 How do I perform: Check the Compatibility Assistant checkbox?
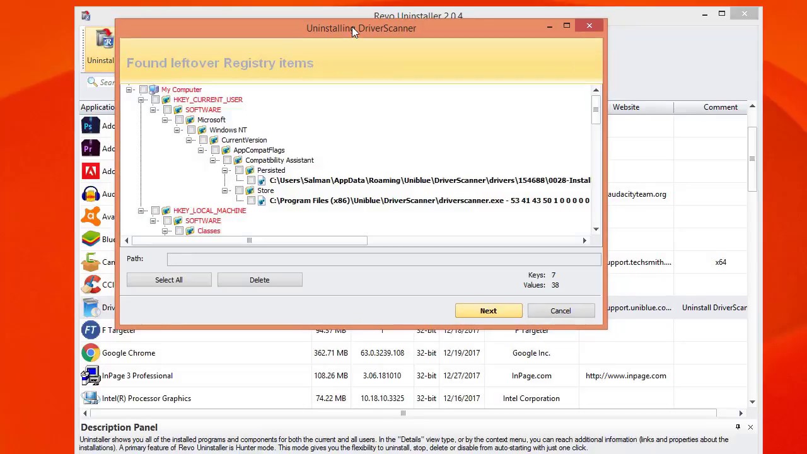pyautogui.click(x=227, y=160)
